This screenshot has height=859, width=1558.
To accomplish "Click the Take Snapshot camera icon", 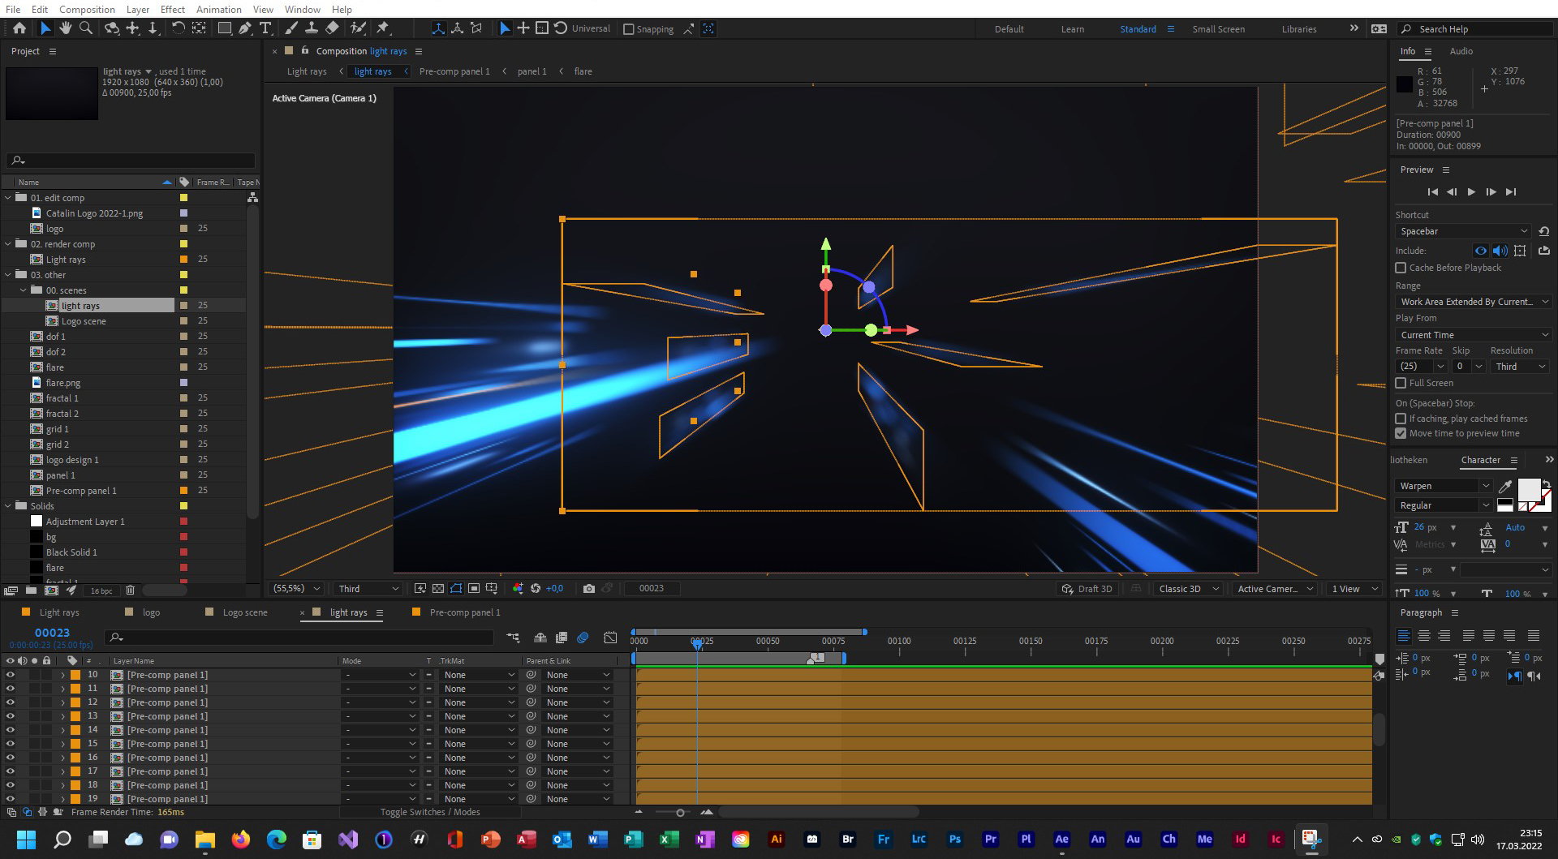I will [589, 589].
